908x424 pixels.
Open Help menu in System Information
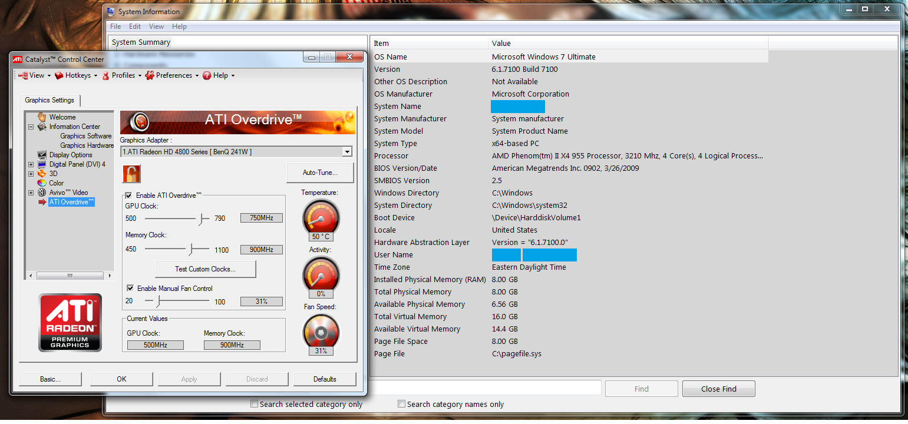(x=179, y=26)
